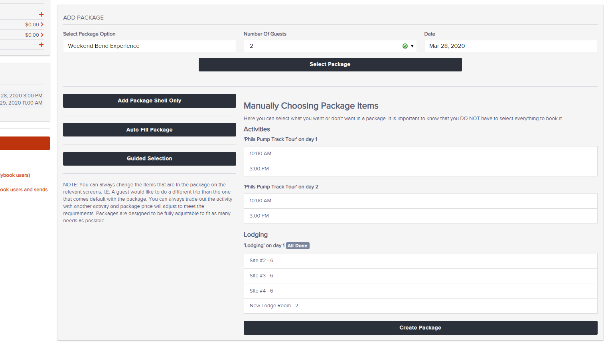
Task: Click the Auto Fill Package button
Action: click(x=150, y=130)
